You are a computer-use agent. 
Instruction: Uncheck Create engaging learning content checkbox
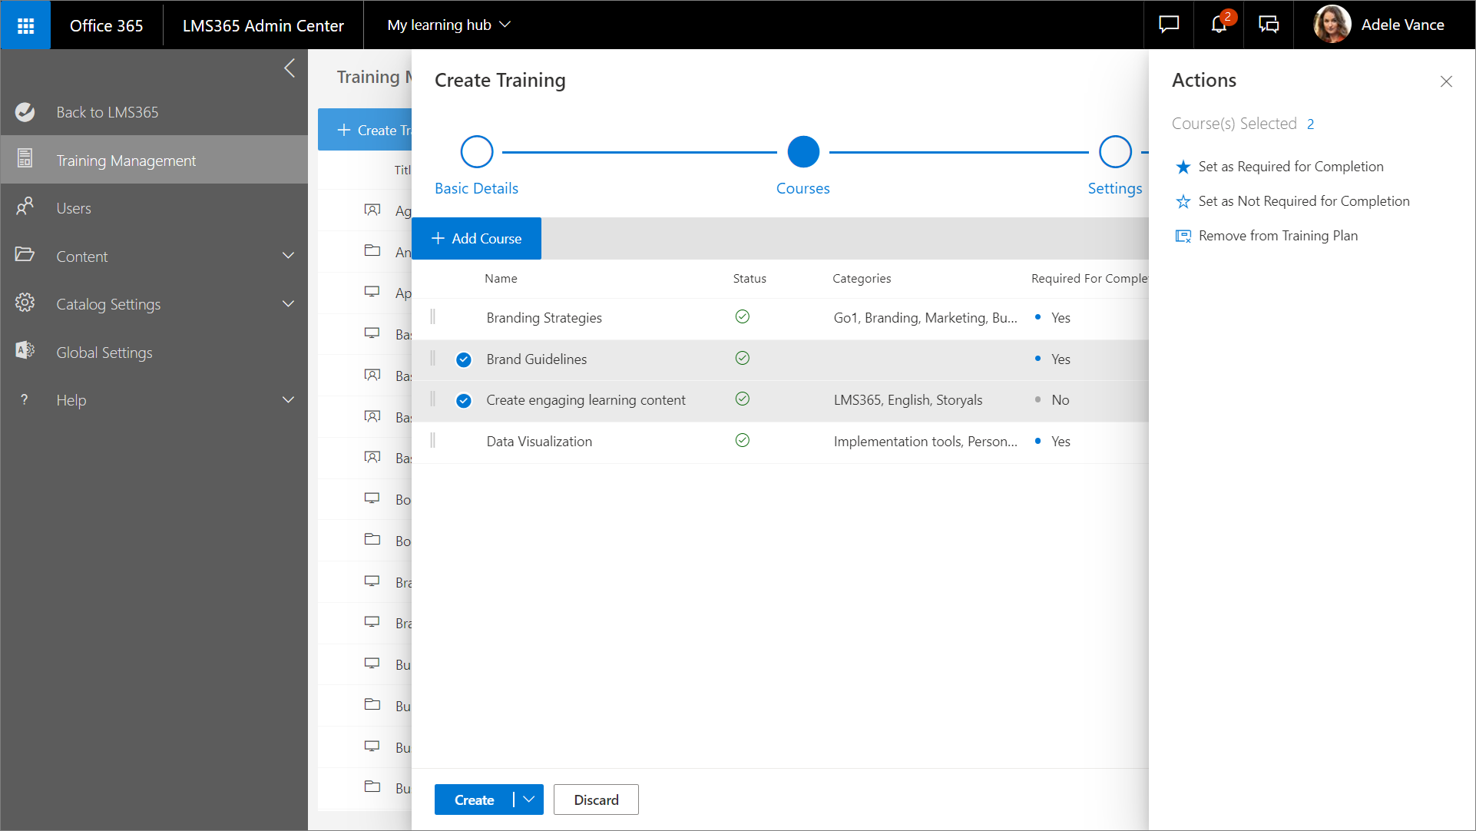pyautogui.click(x=464, y=400)
